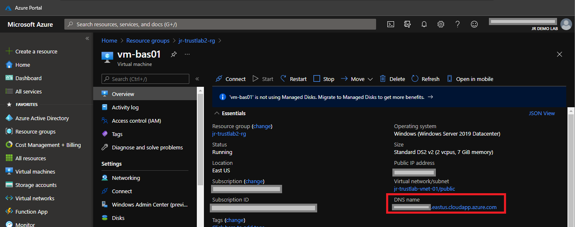The height and width of the screenshot is (227, 575).
Task: Open Cloud Shell from top bar
Action: point(391,24)
